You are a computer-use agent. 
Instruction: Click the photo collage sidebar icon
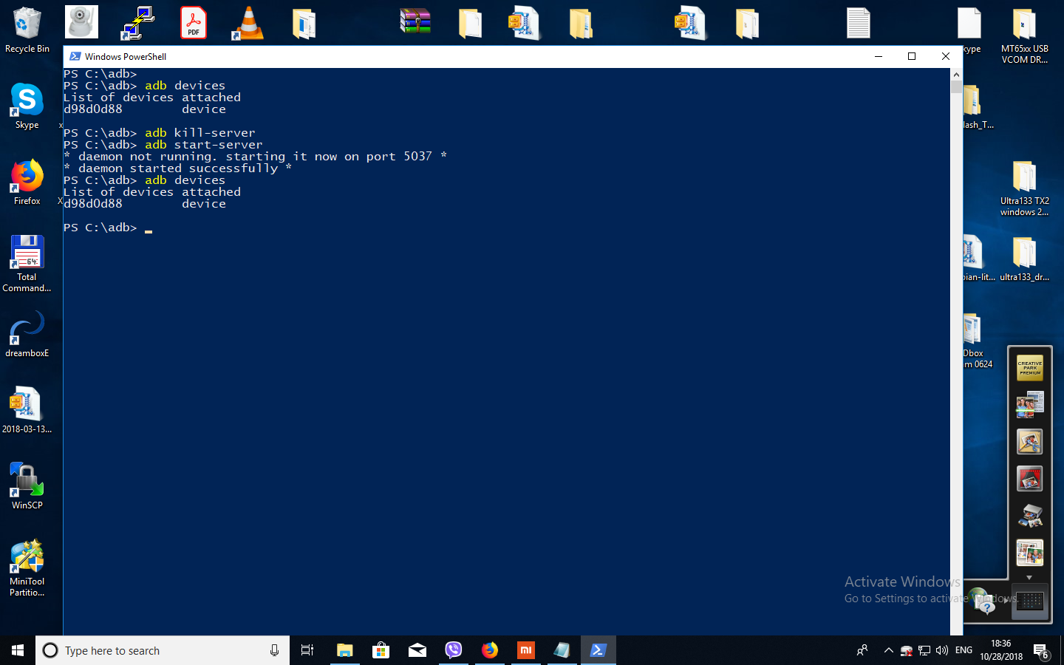tap(1030, 553)
